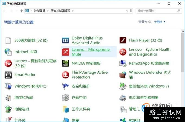Go up one level with up arrow
The height and width of the screenshot is (122, 185).
point(21,11)
